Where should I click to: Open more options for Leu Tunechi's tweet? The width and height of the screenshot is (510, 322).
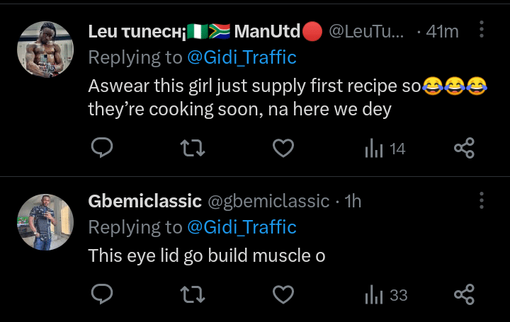coord(482,30)
